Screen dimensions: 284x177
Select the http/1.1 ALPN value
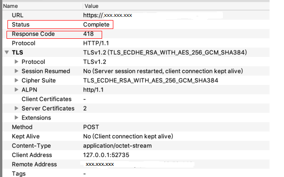[x=93, y=90]
